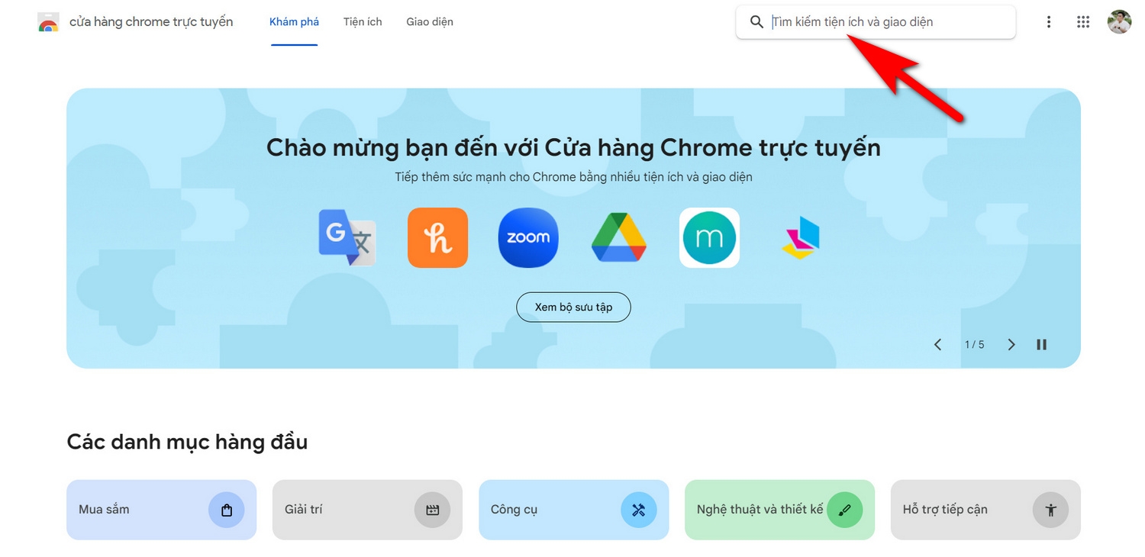Click the Xem bộ sưu tập button

[573, 307]
